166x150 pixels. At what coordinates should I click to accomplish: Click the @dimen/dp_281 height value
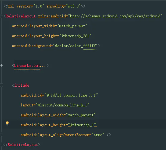[75, 36]
